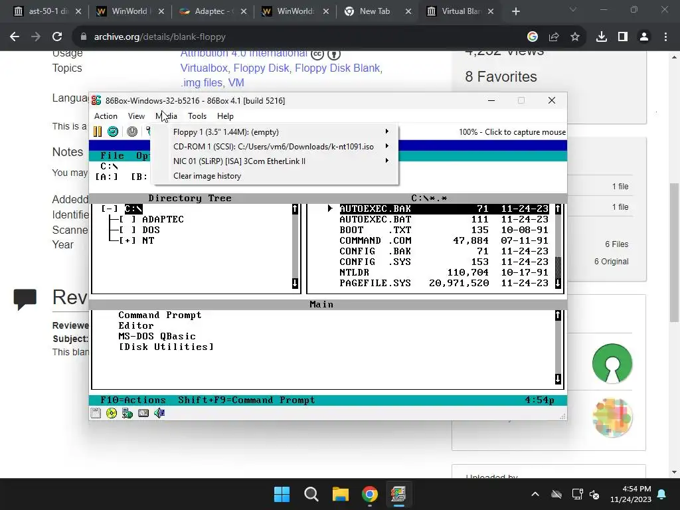Select Clear image history
This screenshot has width=680, height=510.
tap(207, 175)
